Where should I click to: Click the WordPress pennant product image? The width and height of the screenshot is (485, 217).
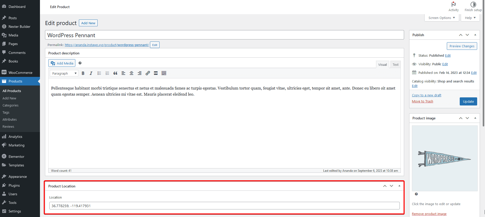pyautogui.click(x=445, y=159)
